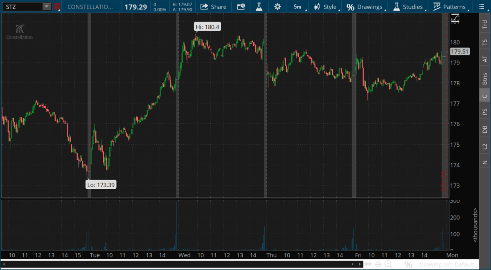The width and height of the screenshot is (491, 270).
Task: Select the DB sidebar tab
Action: [485, 129]
